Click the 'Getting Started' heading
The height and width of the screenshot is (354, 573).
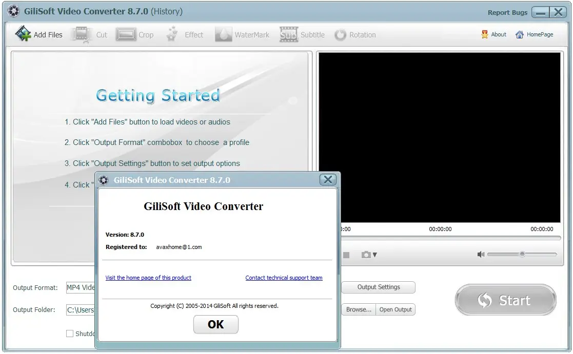[x=158, y=96]
